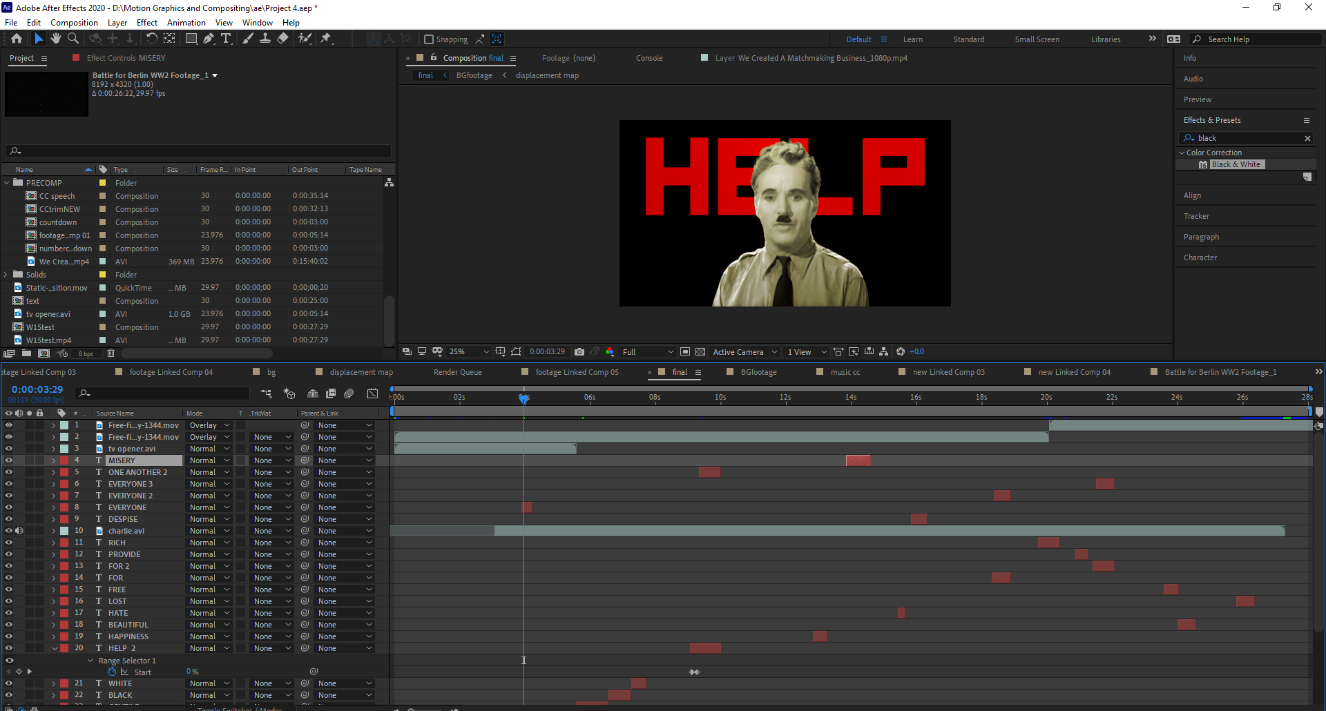Select the Hand tool
The height and width of the screenshot is (711, 1326).
point(56,39)
